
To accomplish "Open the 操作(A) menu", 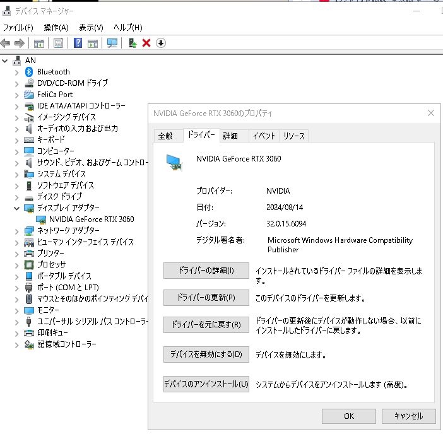I will point(56,27).
